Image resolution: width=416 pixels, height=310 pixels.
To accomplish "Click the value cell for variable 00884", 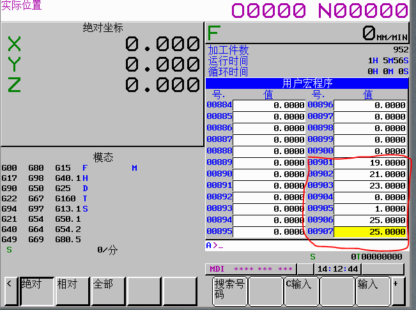I will (x=269, y=105).
